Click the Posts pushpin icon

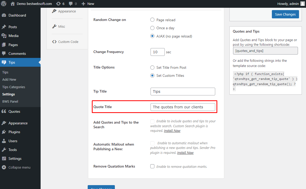4,27
